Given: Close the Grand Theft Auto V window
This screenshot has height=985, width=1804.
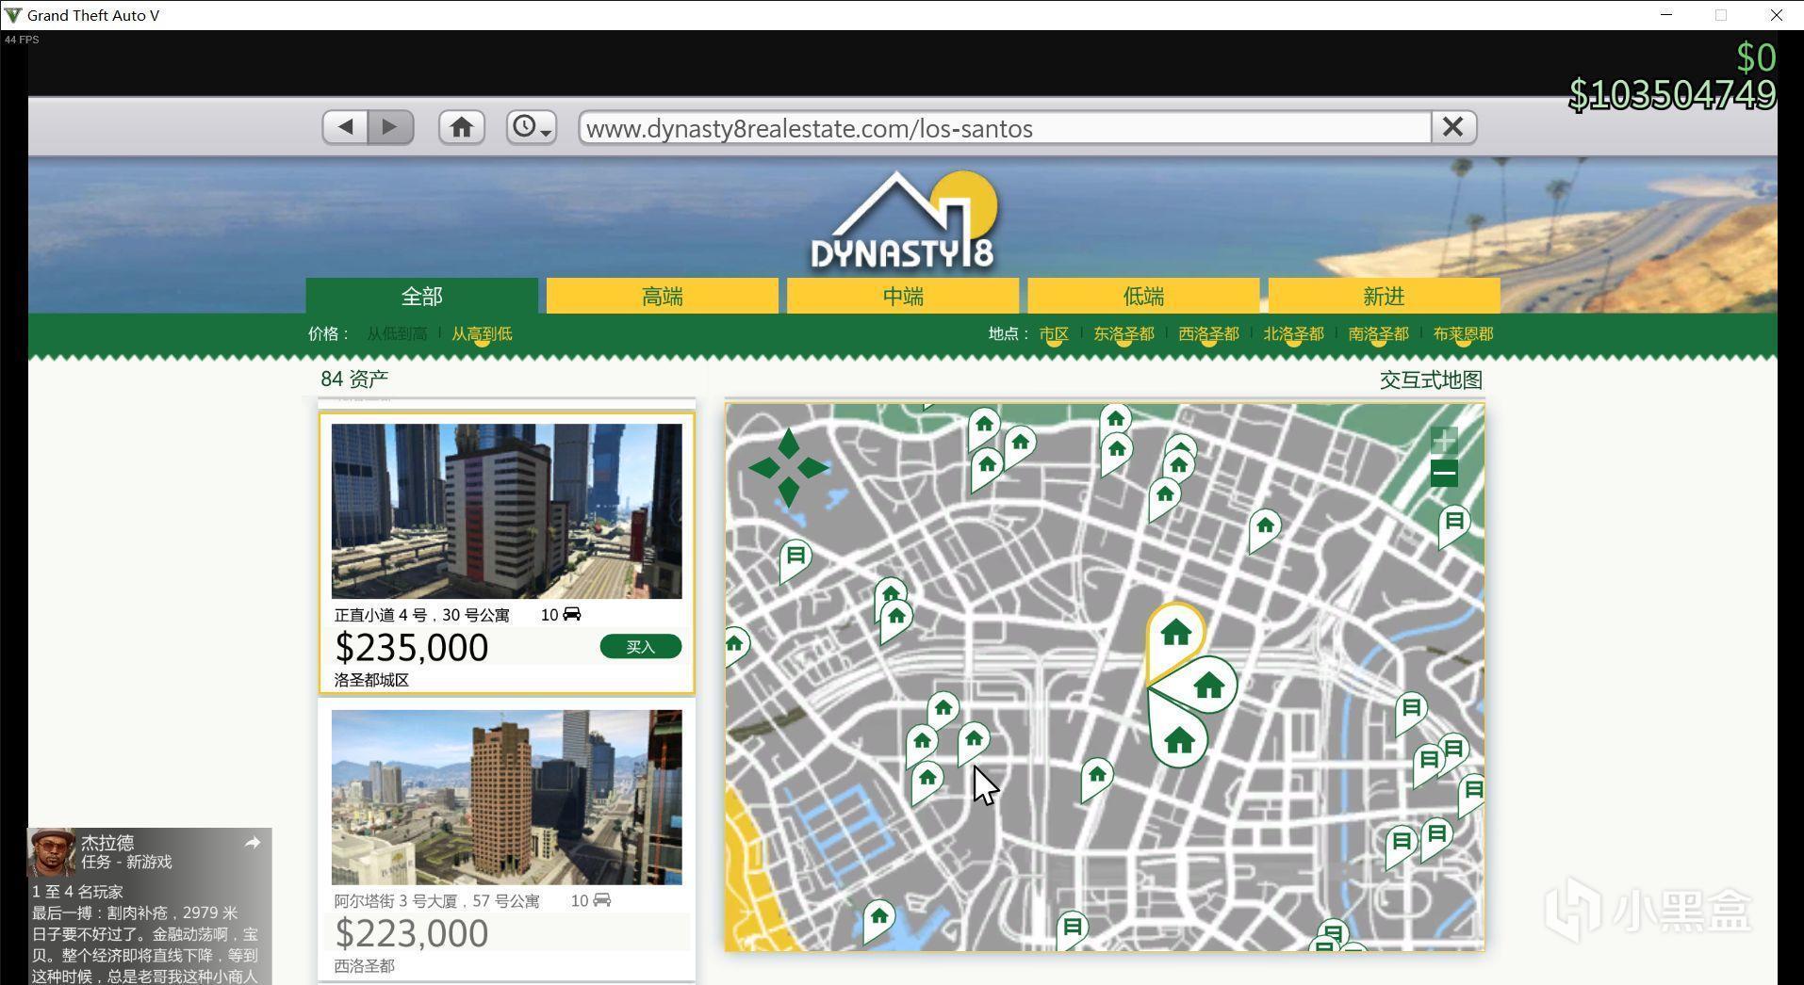Looking at the screenshot, I should click(1776, 15).
